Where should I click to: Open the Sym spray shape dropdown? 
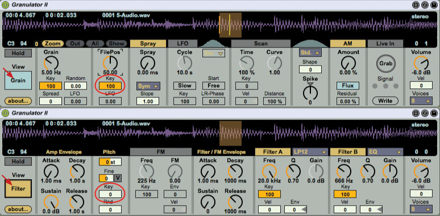pos(148,86)
